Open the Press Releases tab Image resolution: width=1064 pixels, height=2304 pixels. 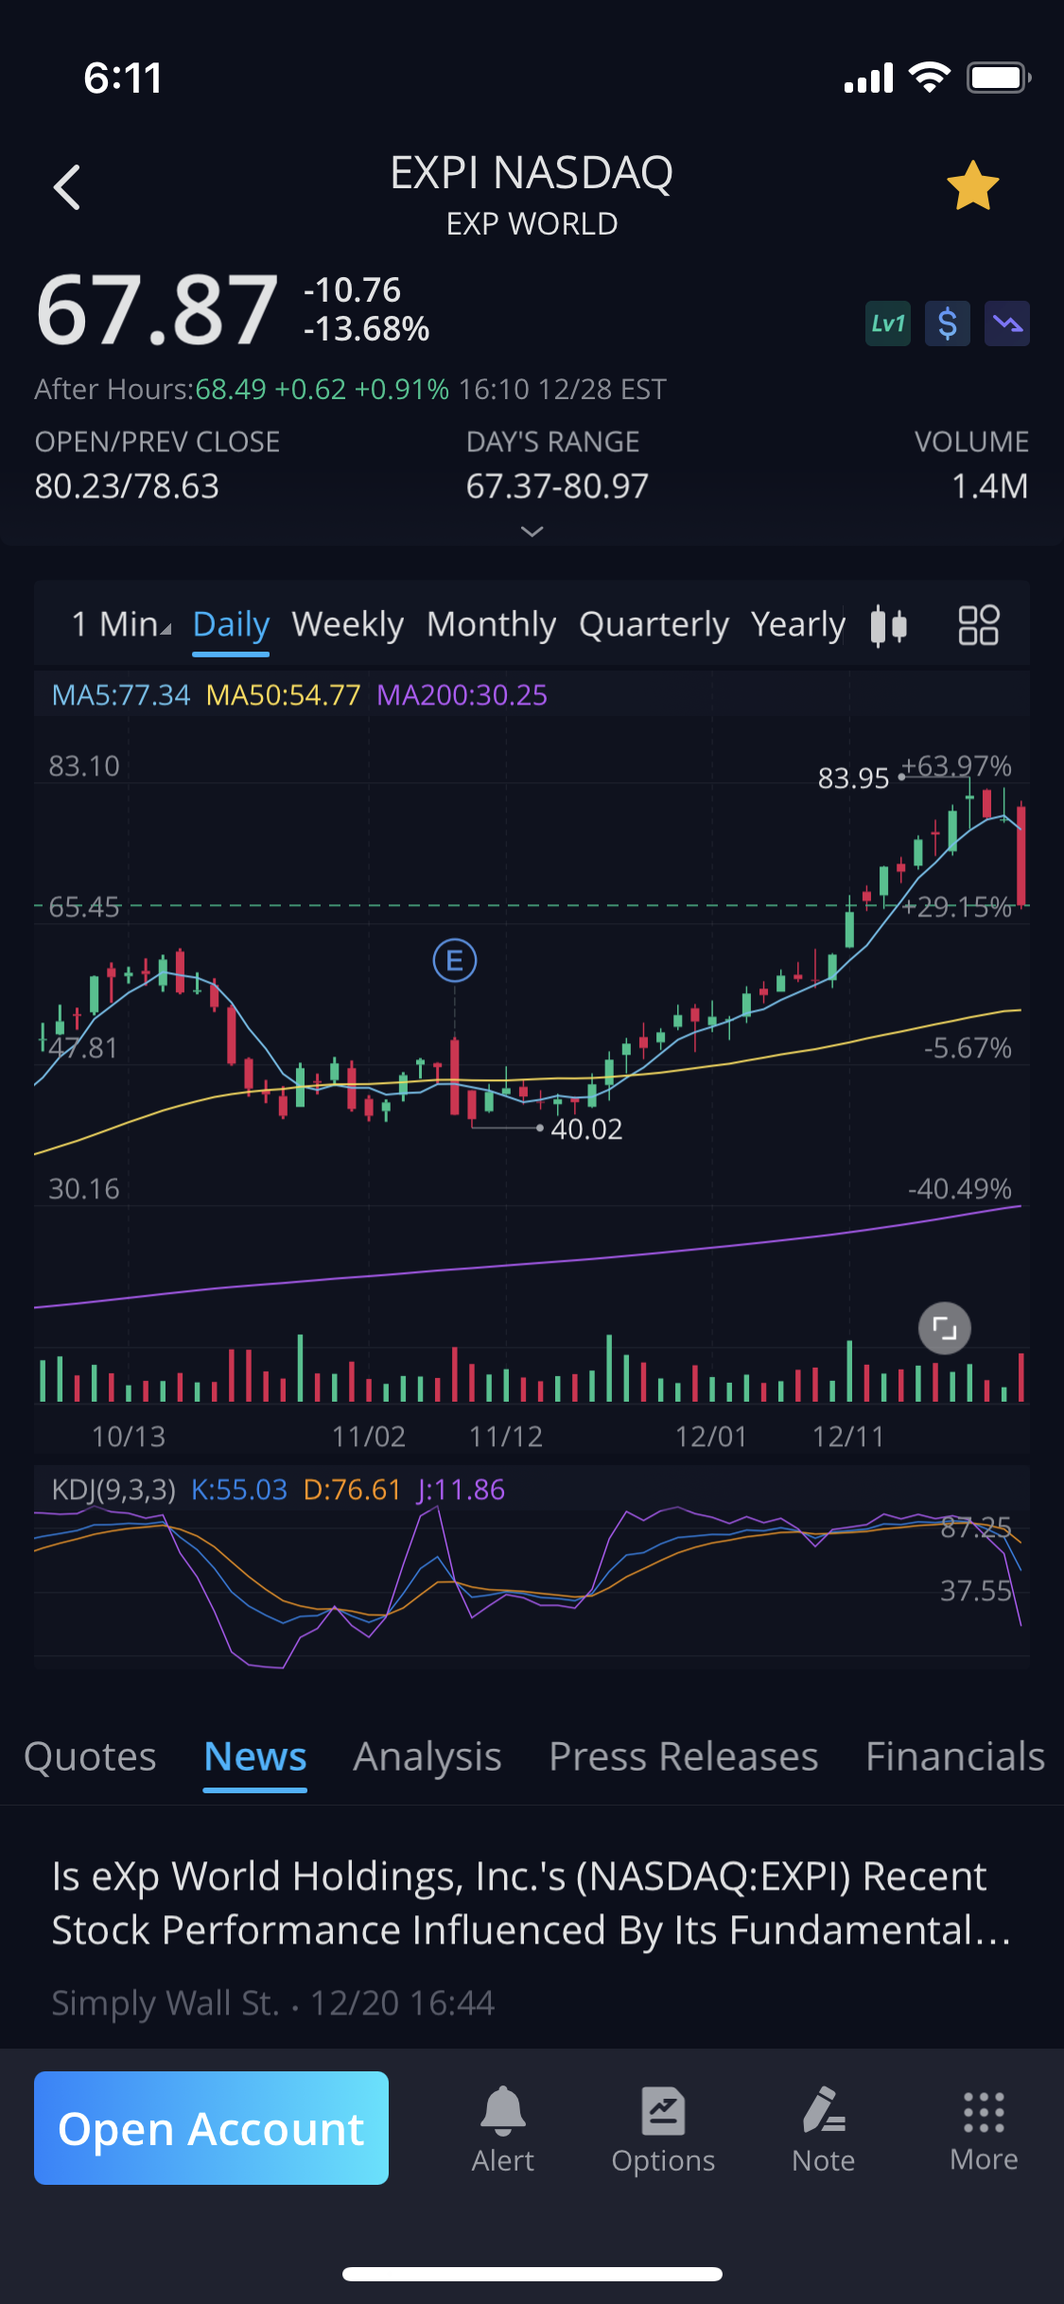(683, 1756)
